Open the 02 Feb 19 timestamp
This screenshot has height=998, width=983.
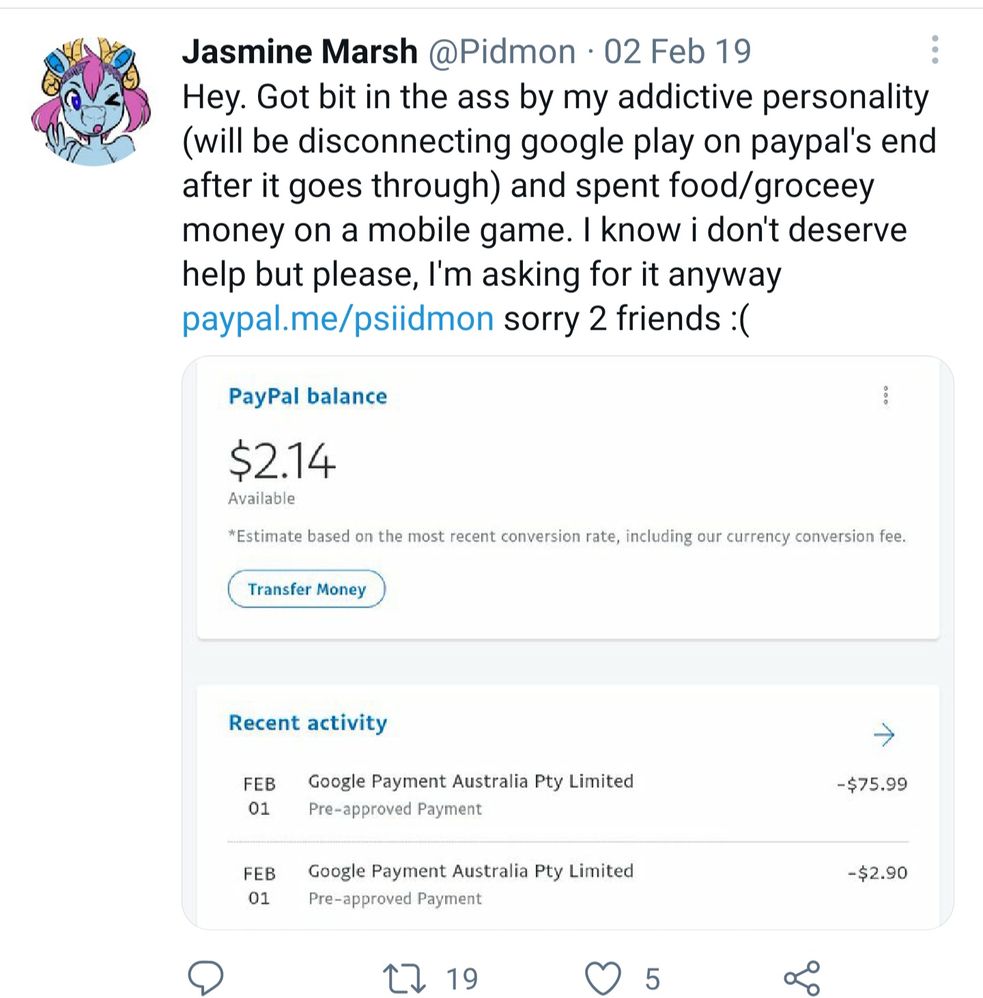coord(677,51)
